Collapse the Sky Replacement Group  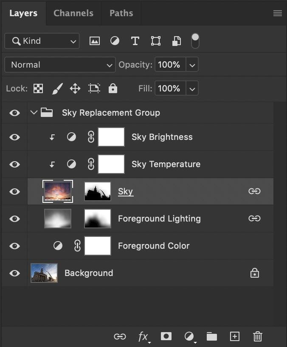34,113
